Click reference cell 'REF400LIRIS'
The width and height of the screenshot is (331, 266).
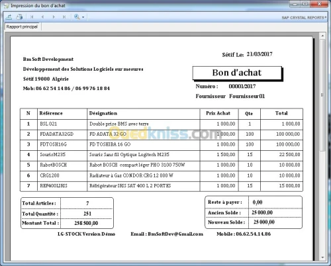pyautogui.click(x=54, y=186)
